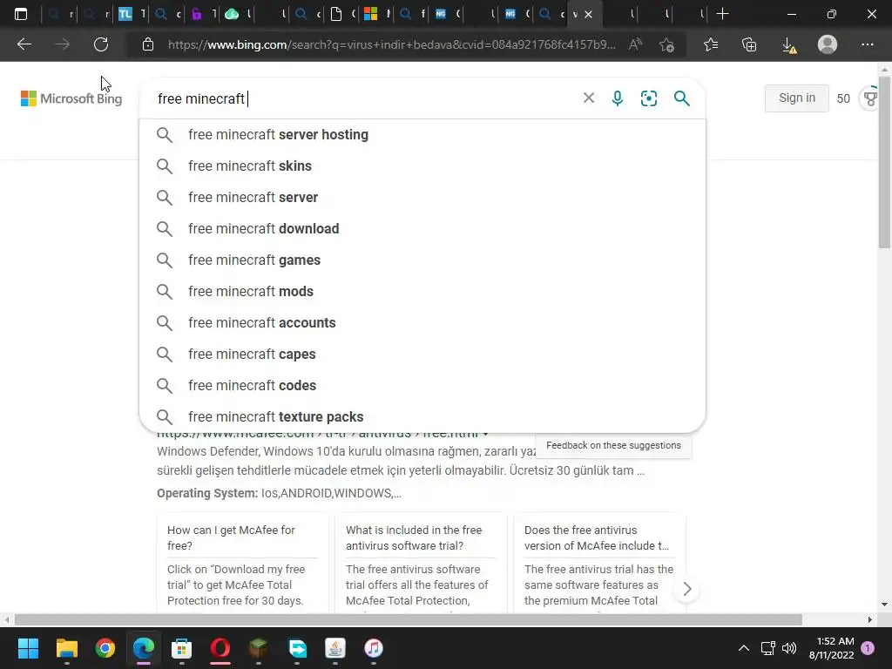This screenshot has width=892, height=669.
Task: Go back to previous page
Action: click(24, 44)
